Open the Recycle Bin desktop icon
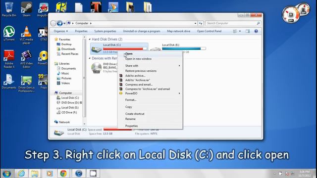 [9, 9]
